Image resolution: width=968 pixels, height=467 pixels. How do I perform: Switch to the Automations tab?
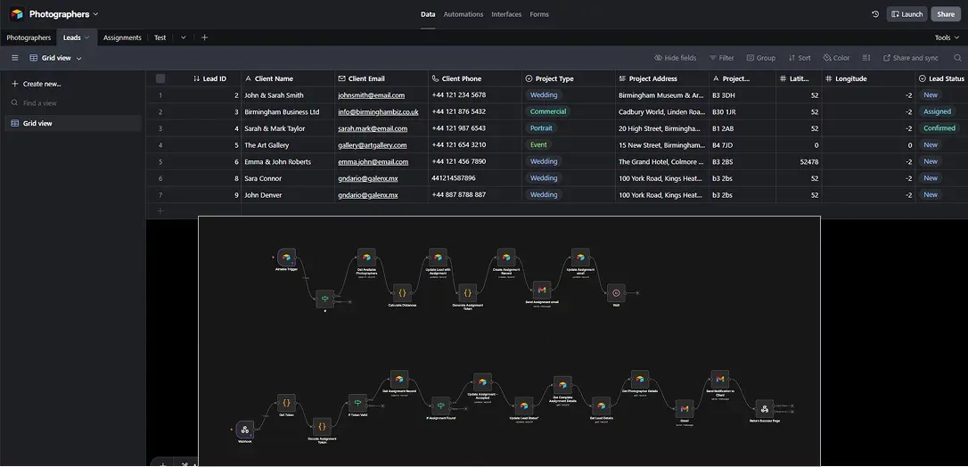pos(463,14)
